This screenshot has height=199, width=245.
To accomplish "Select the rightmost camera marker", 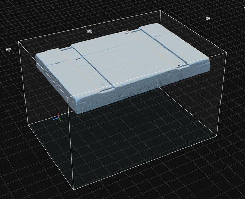I will pos(208,19).
